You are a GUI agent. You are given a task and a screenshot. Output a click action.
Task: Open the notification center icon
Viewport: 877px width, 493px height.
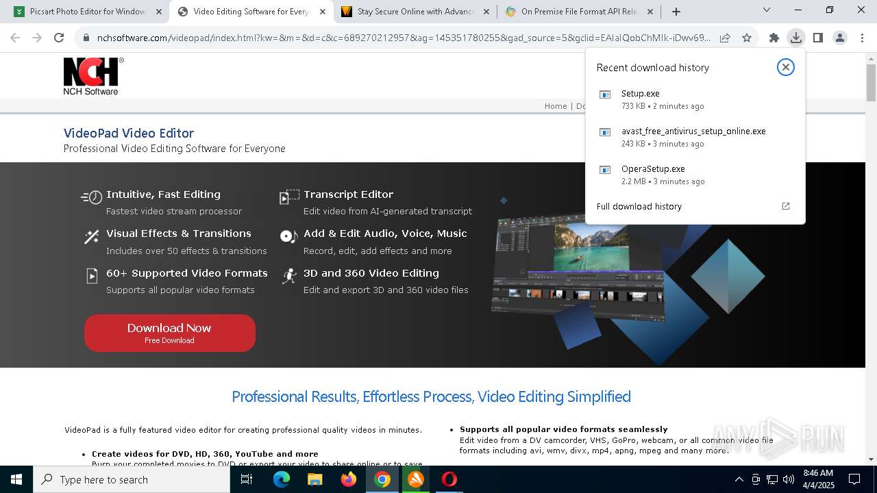(x=854, y=479)
